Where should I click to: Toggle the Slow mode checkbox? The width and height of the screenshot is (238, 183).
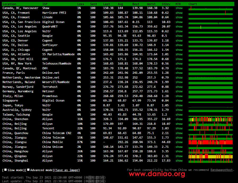pyautogui.click(x=6, y=170)
